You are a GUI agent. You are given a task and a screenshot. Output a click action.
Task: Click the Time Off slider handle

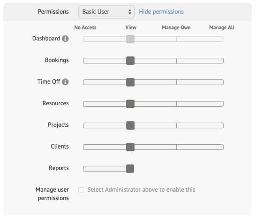point(130,82)
